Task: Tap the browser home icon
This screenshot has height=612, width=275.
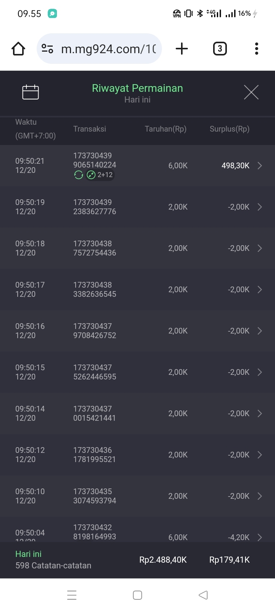Action: [18, 49]
